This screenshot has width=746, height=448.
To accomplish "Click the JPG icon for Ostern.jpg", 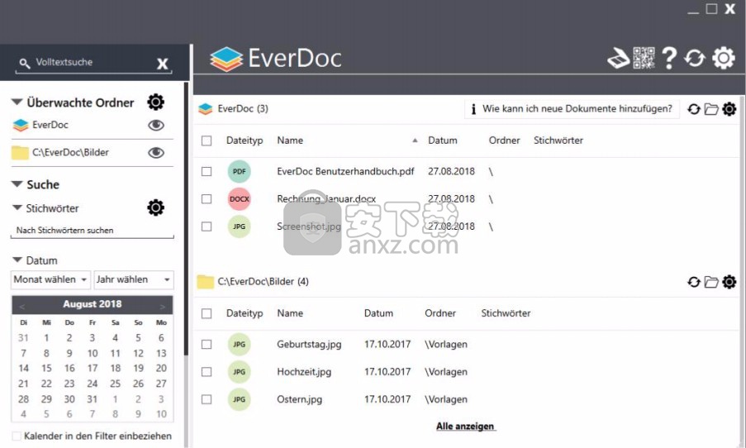I will click(x=240, y=399).
